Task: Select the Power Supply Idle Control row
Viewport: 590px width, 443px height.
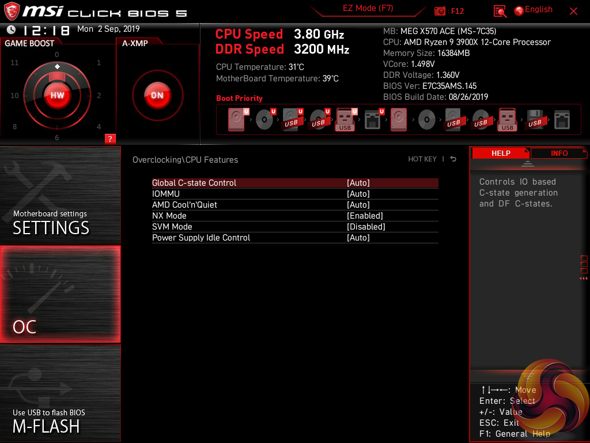Action: click(295, 237)
